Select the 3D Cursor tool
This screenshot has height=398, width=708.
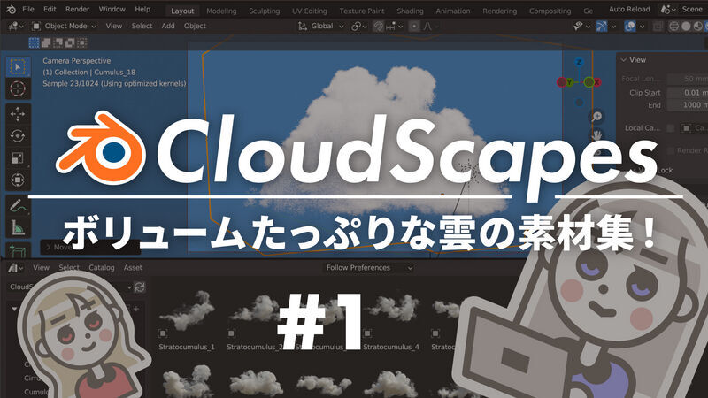pos(18,89)
